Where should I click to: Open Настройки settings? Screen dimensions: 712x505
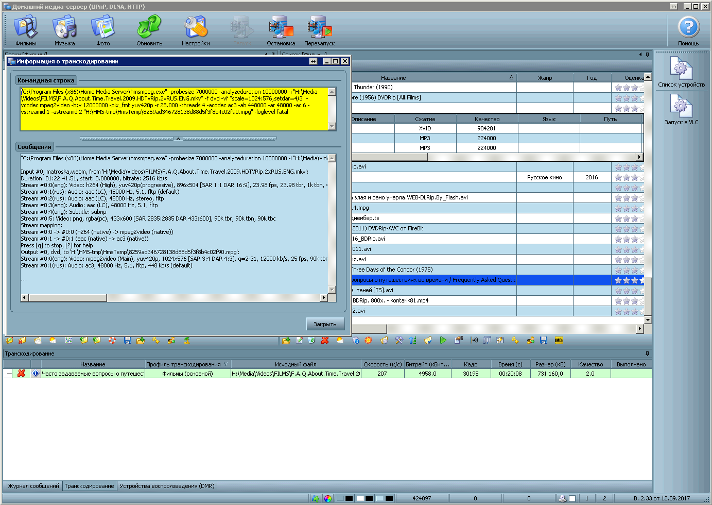coord(196,30)
